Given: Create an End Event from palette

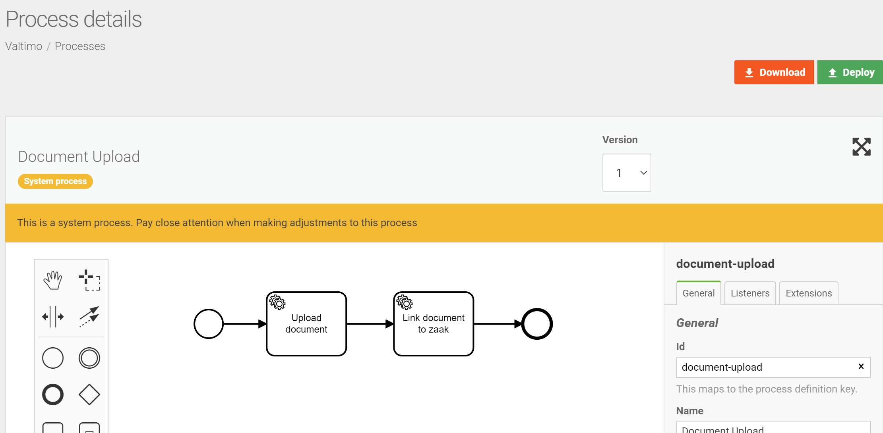Looking at the screenshot, I should point(53,395).
